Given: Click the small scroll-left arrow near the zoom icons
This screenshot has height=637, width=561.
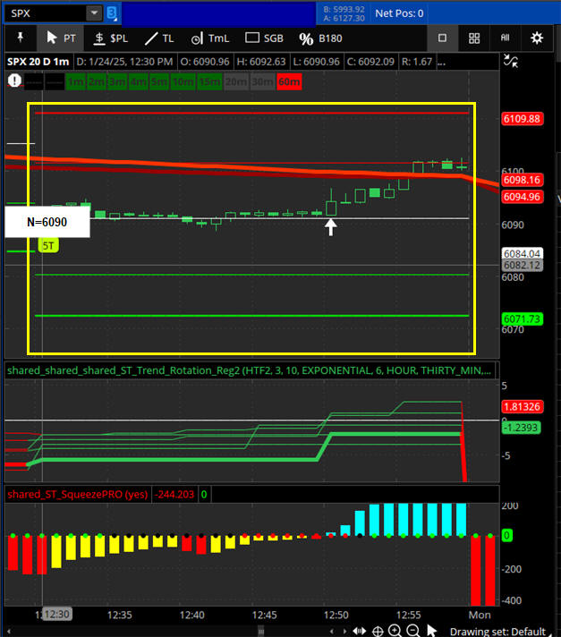Looking at the screenshot, I should click(x=332, y=631).
